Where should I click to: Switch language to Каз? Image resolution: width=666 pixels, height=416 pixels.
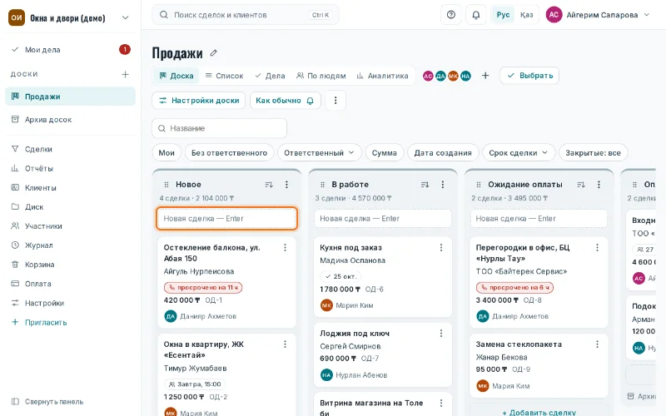tap(526, 15)
